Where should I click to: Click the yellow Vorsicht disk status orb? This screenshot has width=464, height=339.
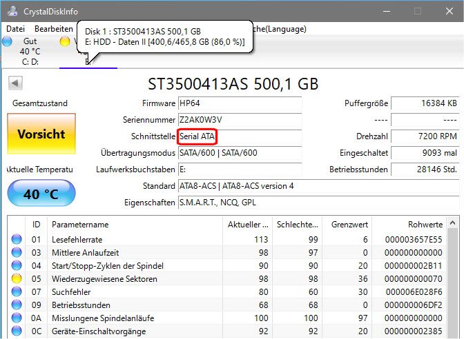click(x=65, y=41)
